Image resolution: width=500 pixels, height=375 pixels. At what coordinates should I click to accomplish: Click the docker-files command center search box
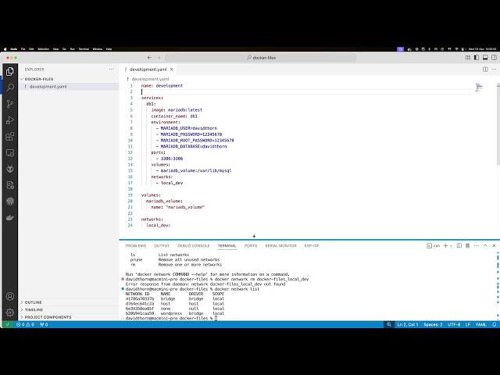point(260,58)
